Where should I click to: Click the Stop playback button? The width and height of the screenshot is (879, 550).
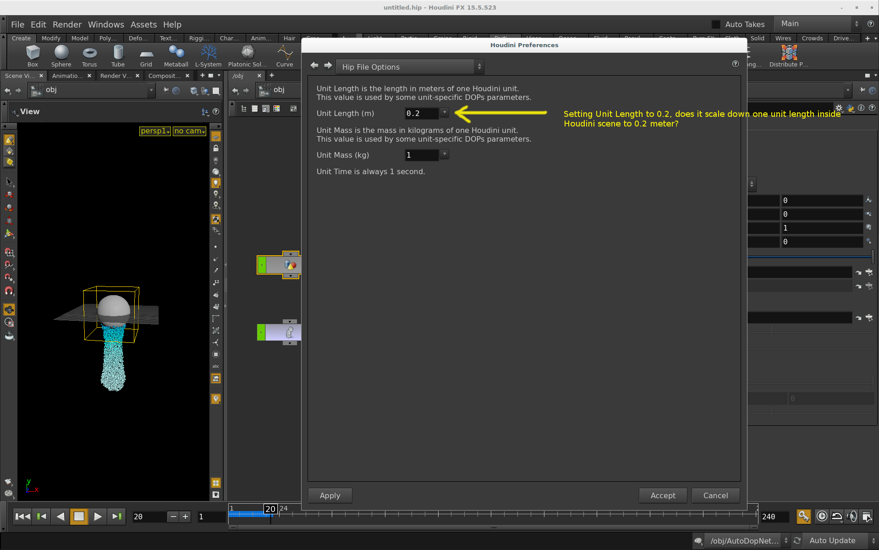pos(79,517)
